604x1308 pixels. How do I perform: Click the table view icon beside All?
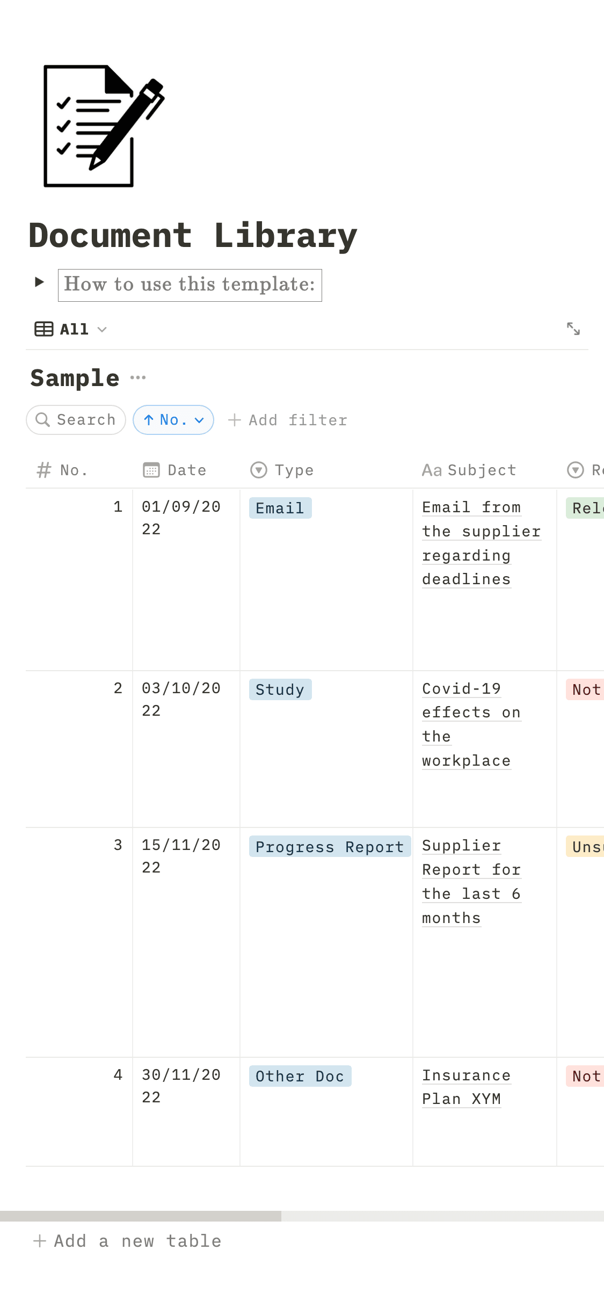coord(44,329)
